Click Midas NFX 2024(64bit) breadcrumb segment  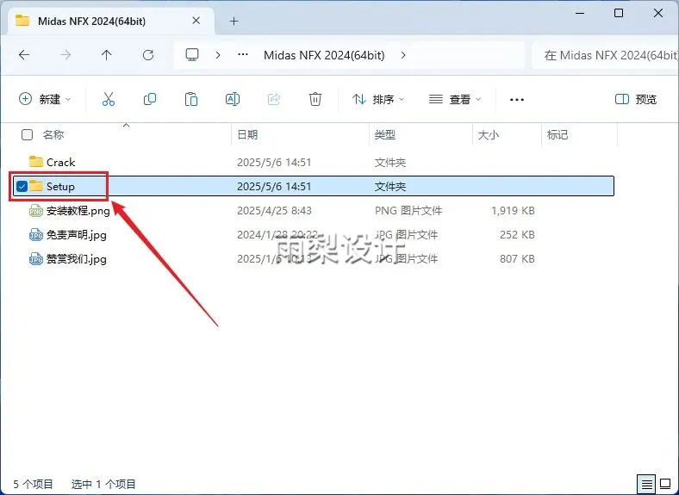324,55
